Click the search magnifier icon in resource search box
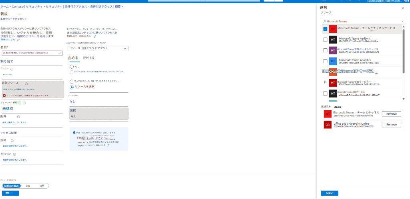Image resolution: width=410 pixels, height=199 pixels. point(325,22)
